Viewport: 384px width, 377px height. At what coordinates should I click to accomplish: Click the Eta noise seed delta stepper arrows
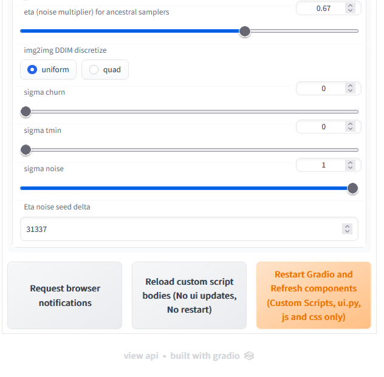click(347, 229)
